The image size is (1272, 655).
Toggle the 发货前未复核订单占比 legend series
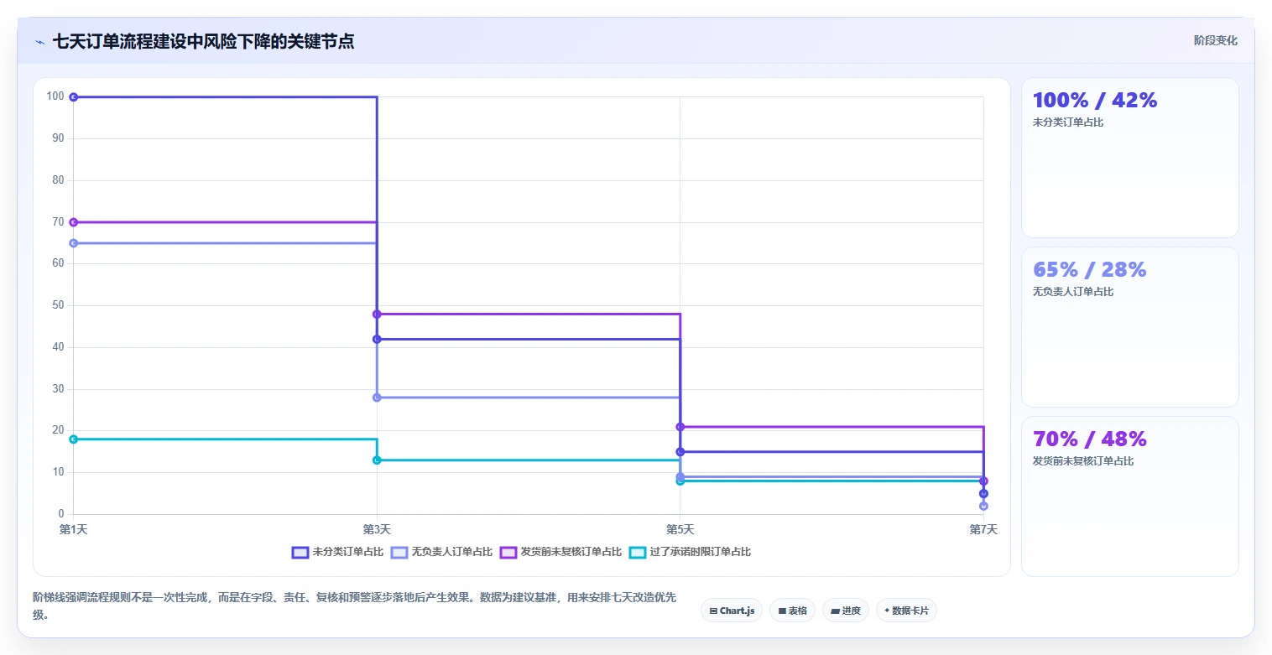click(x=561, y=552)
